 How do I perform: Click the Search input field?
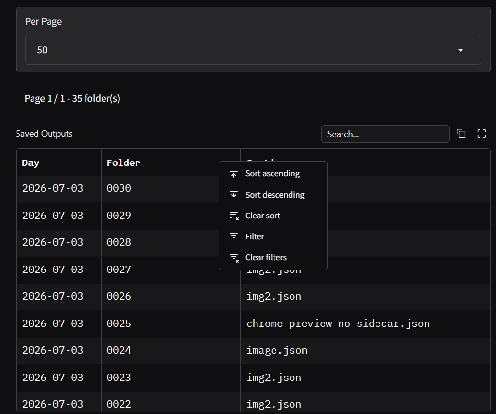click(385, 134)
